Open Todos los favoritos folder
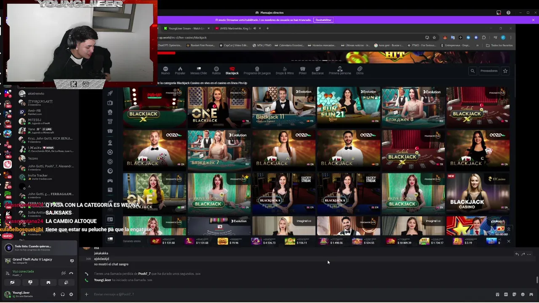Viewport: 539px width, 303px height. click(x=499, y=45)
